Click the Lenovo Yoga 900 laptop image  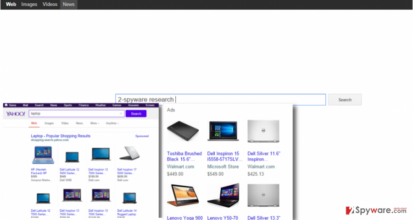[x=183, y=196]
